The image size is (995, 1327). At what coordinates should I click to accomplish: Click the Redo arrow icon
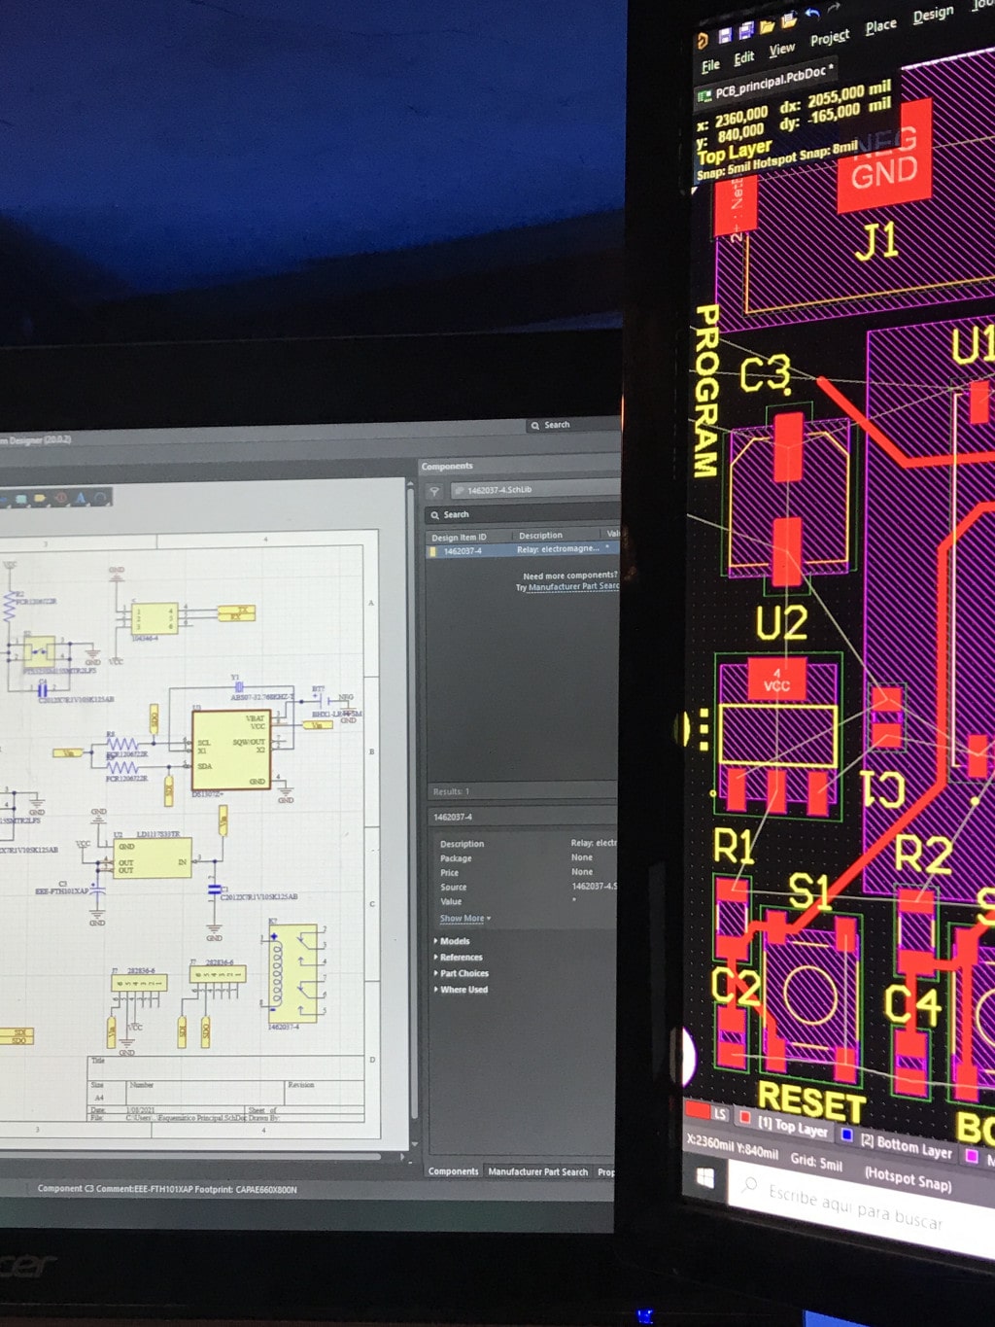pyautogui.click(x=834, y=9)
